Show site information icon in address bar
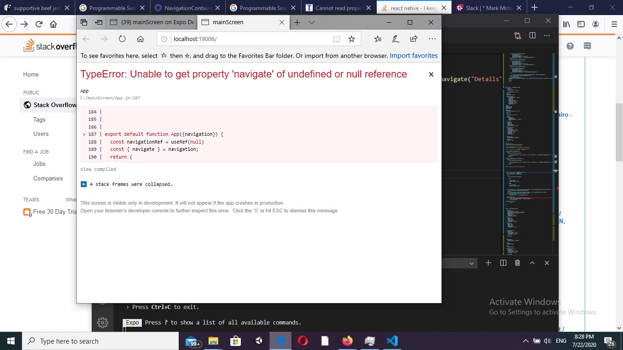The height and width of the screenshot is (350, 623). click(x=165, y=39)
